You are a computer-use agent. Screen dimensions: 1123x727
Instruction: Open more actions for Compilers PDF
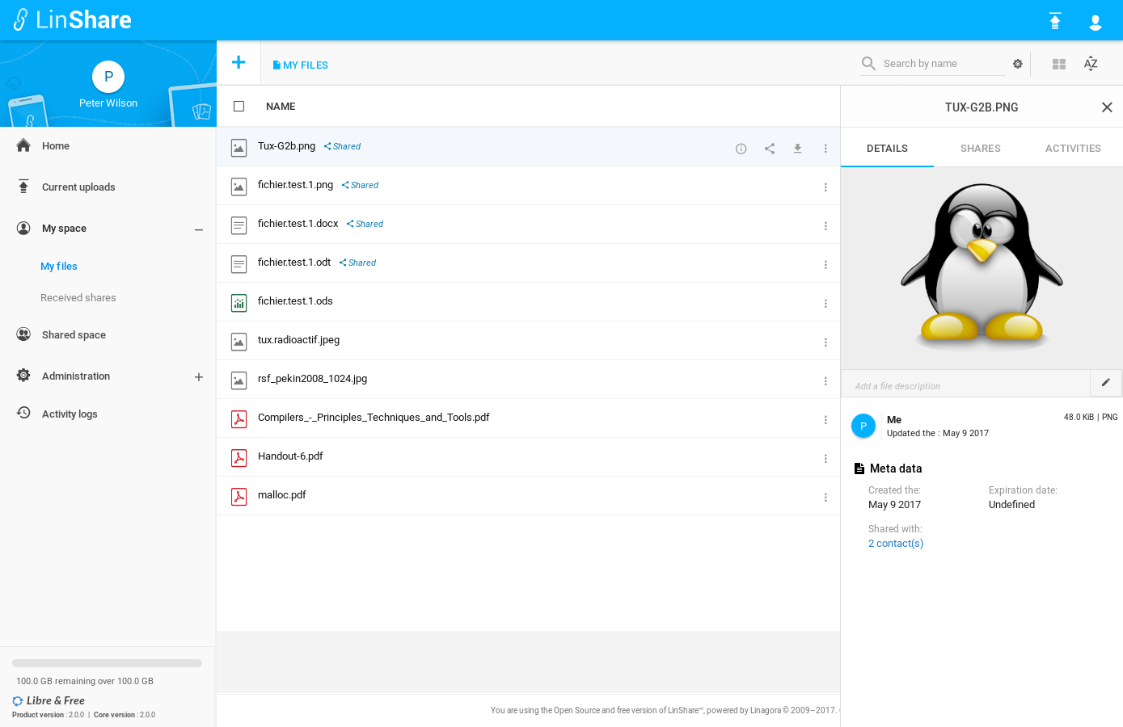(825, 420)
